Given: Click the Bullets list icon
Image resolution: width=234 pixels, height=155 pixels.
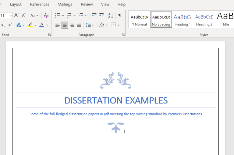Looking at the screenshot, I should pos(57,15).
